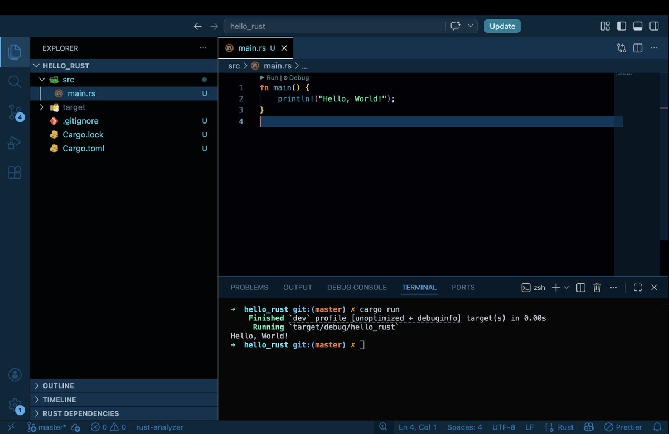The image size is (669, 434).
Task: Open Explorer more actions ellipsis
Action: pos(203,48)
